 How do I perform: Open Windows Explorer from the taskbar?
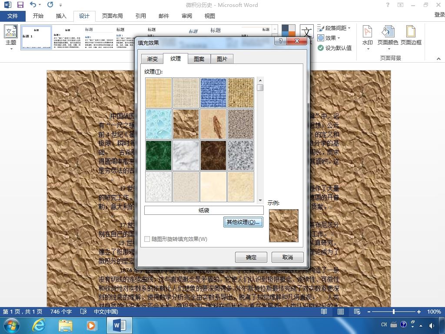tap(65, 325)
